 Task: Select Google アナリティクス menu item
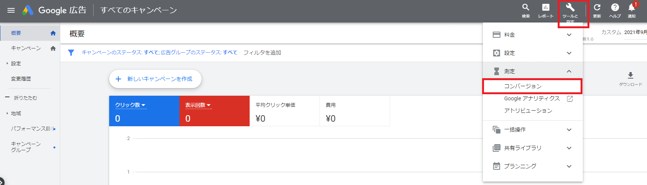(532, 99)
